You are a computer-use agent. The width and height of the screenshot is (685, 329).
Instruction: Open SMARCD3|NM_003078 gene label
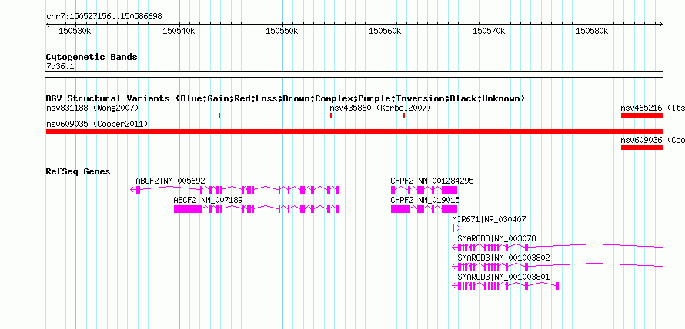tap(496, 238)
